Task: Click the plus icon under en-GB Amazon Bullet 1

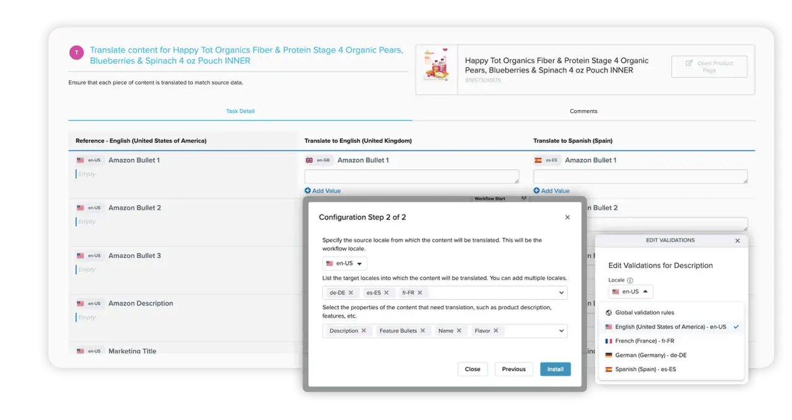Action: (308, 191)
